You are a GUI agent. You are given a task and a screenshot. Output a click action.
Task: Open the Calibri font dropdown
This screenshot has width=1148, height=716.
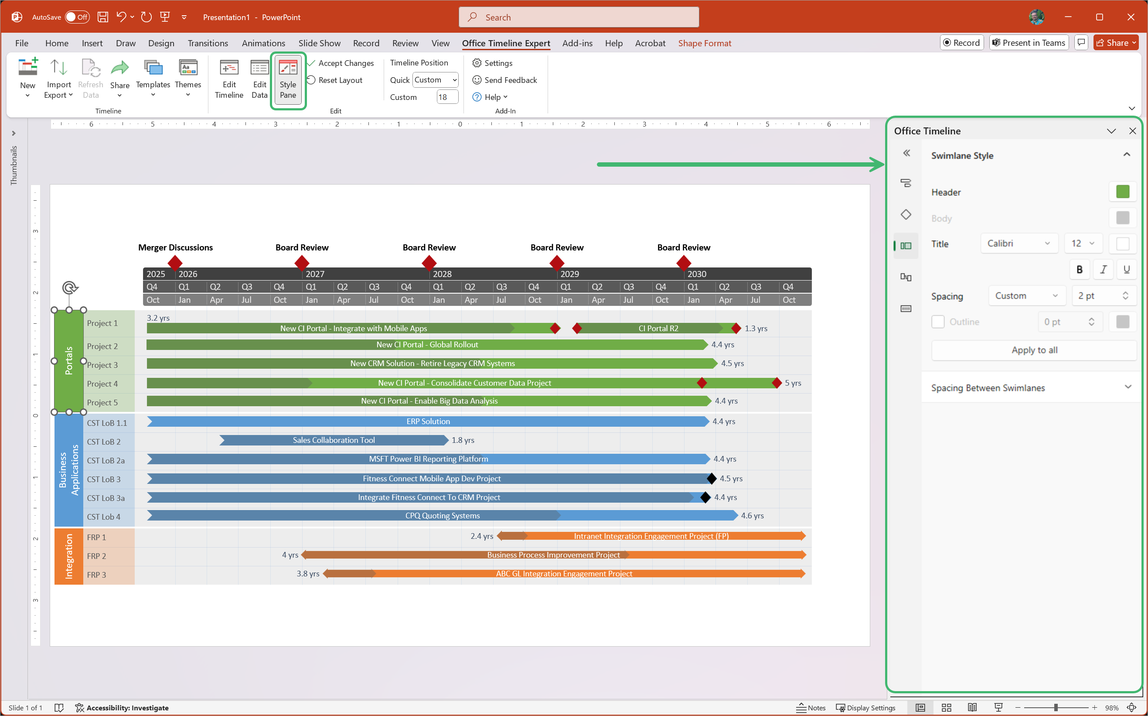coord(1019,243)
